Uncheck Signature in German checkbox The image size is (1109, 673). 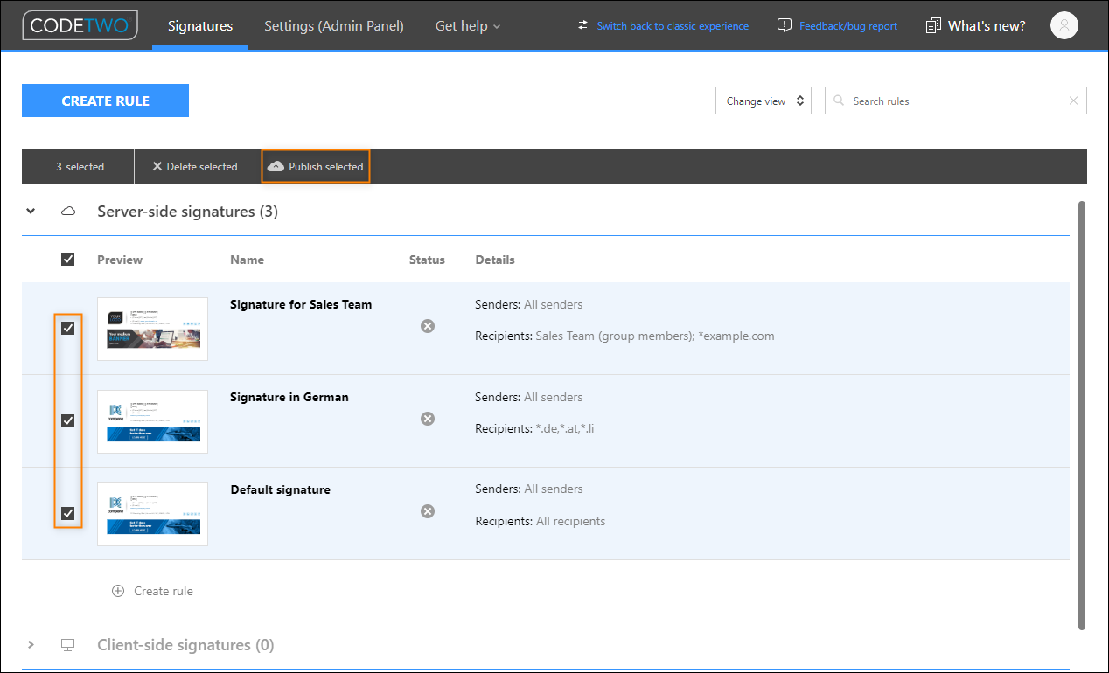coord(68,420)
